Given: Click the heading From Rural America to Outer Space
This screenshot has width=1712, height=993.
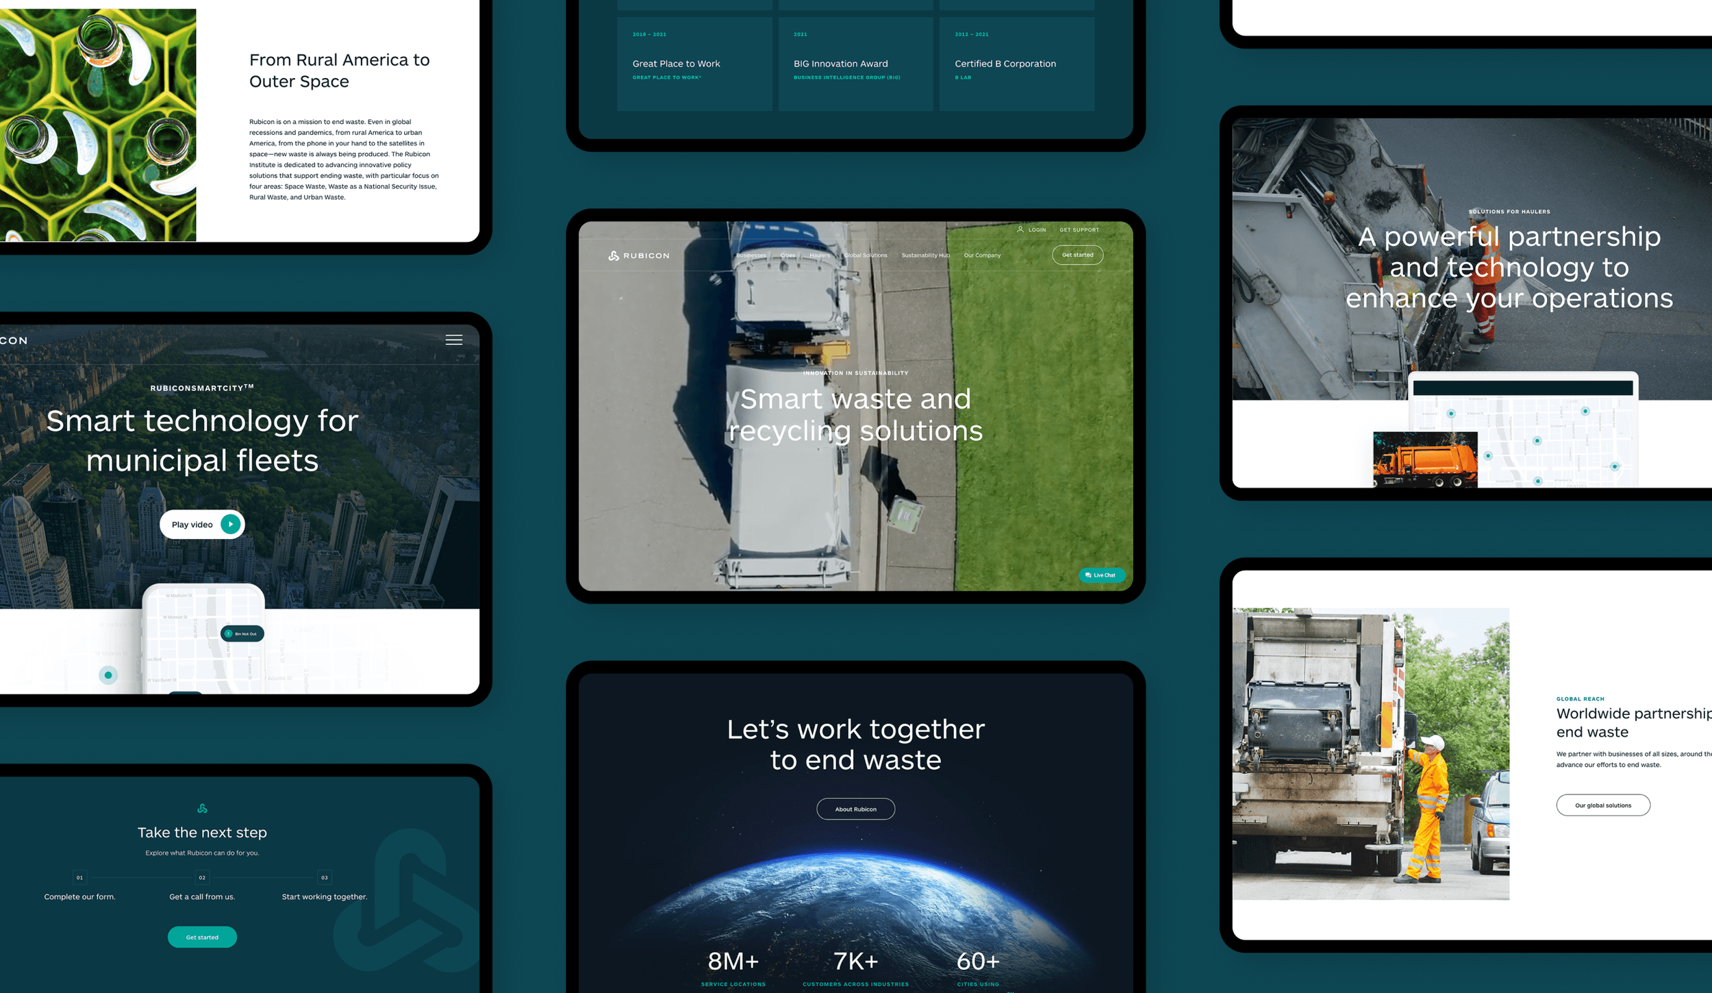Looking at the screenshot, I should point(339,71).
